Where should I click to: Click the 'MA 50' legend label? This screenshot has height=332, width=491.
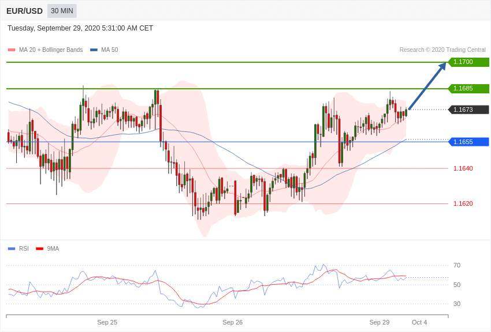[x=110, y=50]
